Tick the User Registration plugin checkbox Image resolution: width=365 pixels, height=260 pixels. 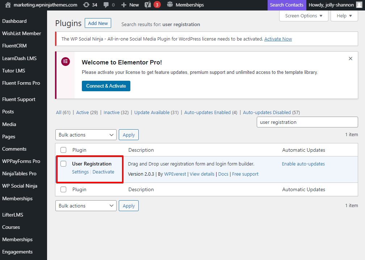[63, 164]
